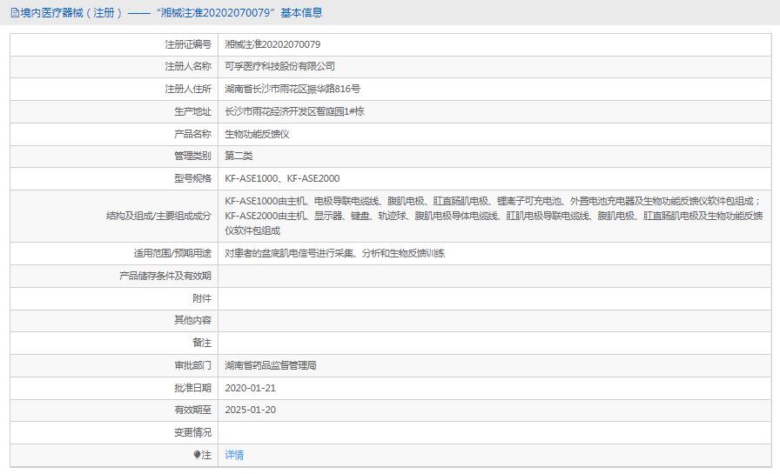Image resolution: width=780 pixels, height=474 pixels.
Task: Click the 适用范围/预期用途 label
Action: 172,253
